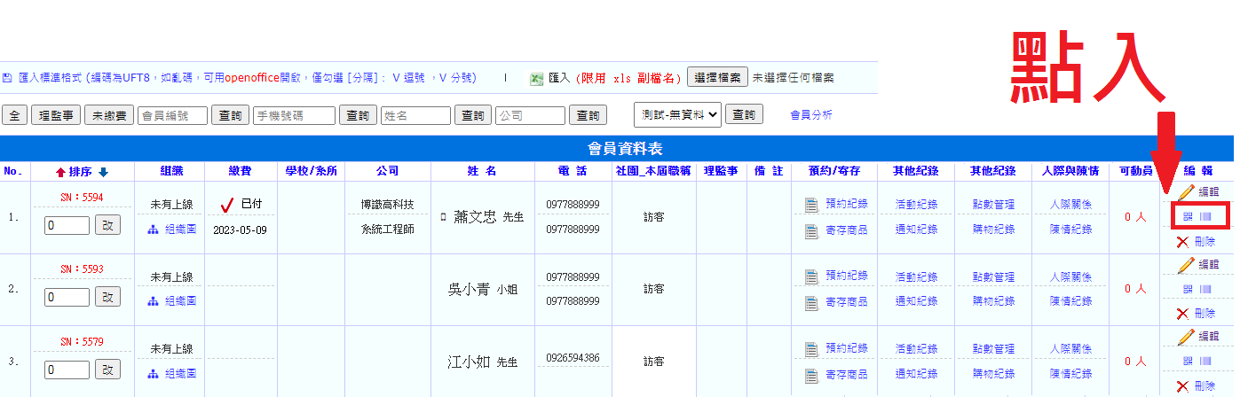Click the 預約紀錄 document icon in row 1

coord(810,205)
